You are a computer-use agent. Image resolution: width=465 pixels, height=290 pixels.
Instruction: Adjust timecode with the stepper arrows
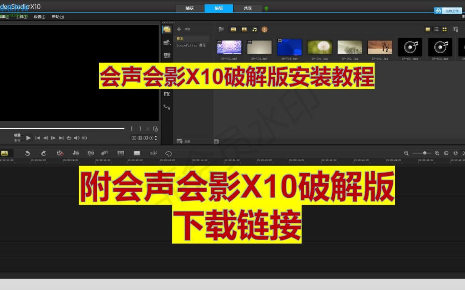156,138
